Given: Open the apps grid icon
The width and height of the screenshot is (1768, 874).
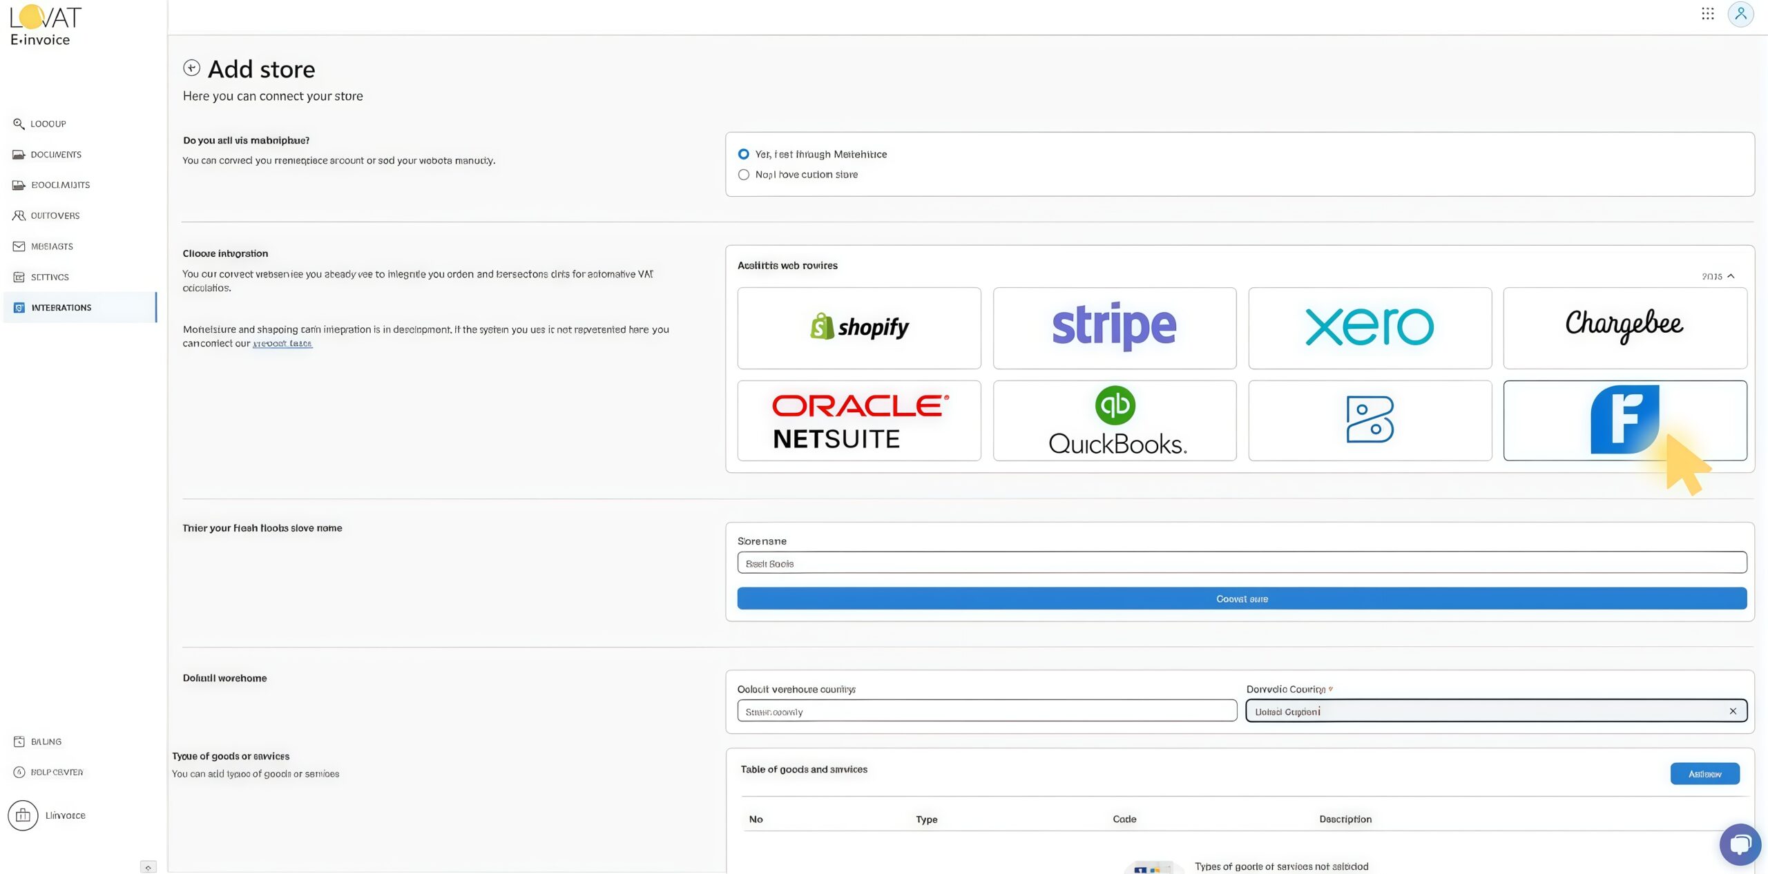Looking at the screenshot, I should 1707,14.
